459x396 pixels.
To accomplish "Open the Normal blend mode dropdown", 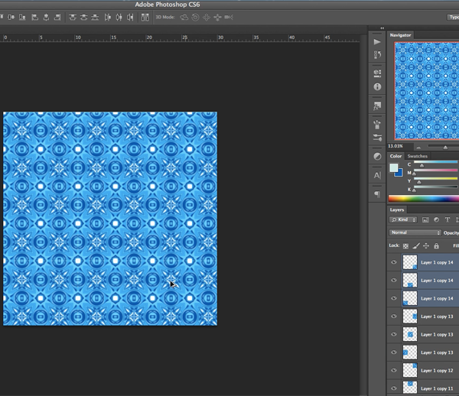I will [415, 232].
